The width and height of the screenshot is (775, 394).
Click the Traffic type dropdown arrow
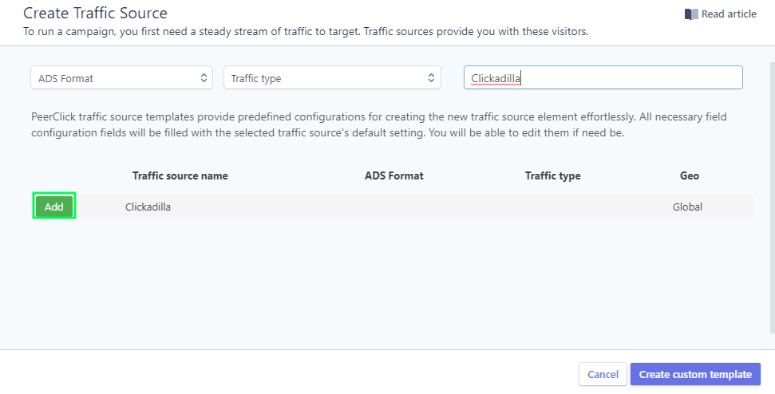click(x=431, y=78)
